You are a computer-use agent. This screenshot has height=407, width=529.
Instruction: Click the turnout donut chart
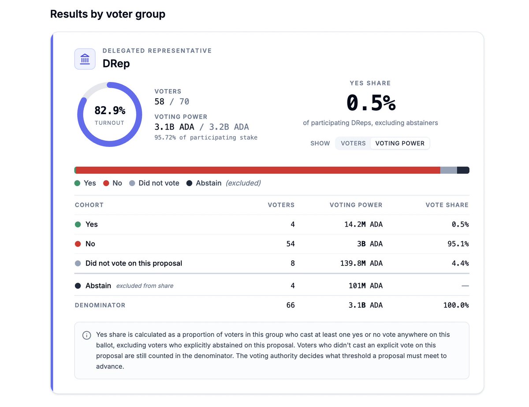(x=110, y=114)
